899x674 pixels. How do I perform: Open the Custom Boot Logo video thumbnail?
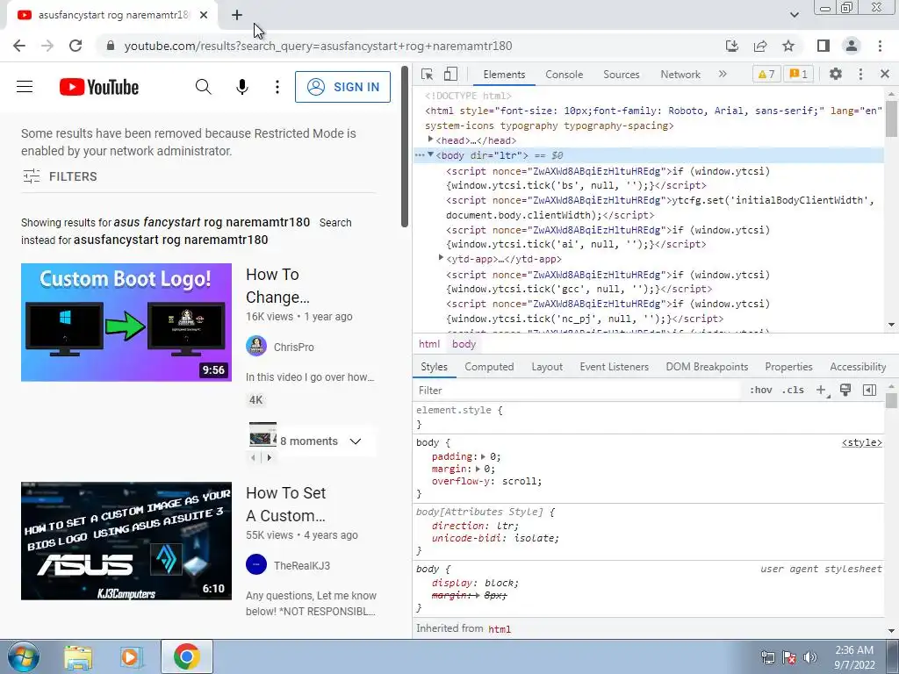126,322
